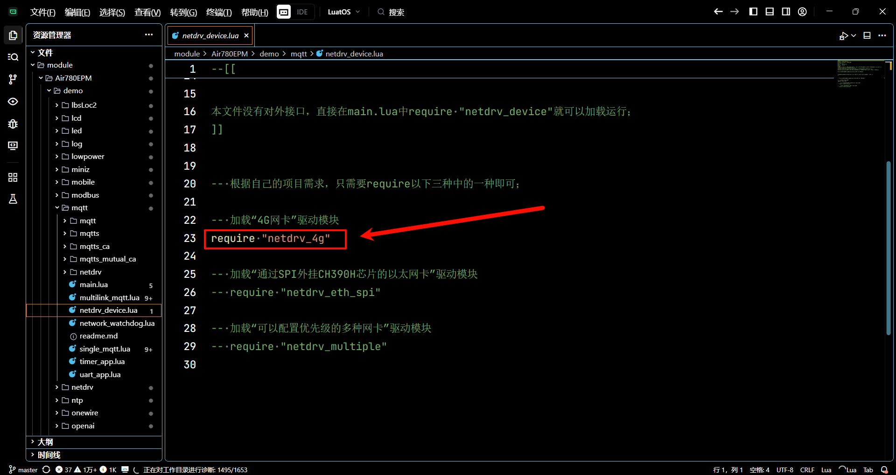The width and height of the screenshot is (896, 475).
Task: Toggle the bottom panel
Action: click(x=770, y=12)
